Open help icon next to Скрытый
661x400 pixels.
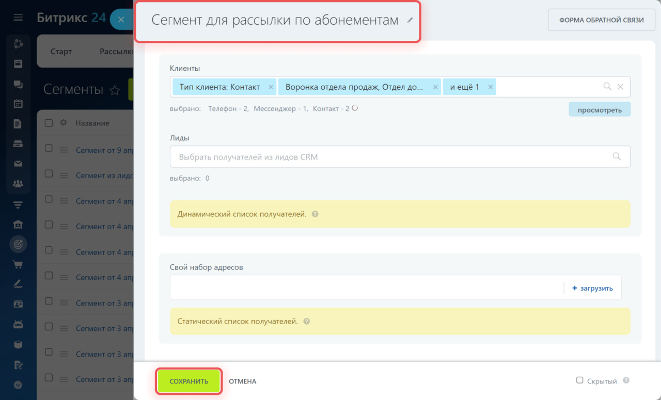(626, 381)
